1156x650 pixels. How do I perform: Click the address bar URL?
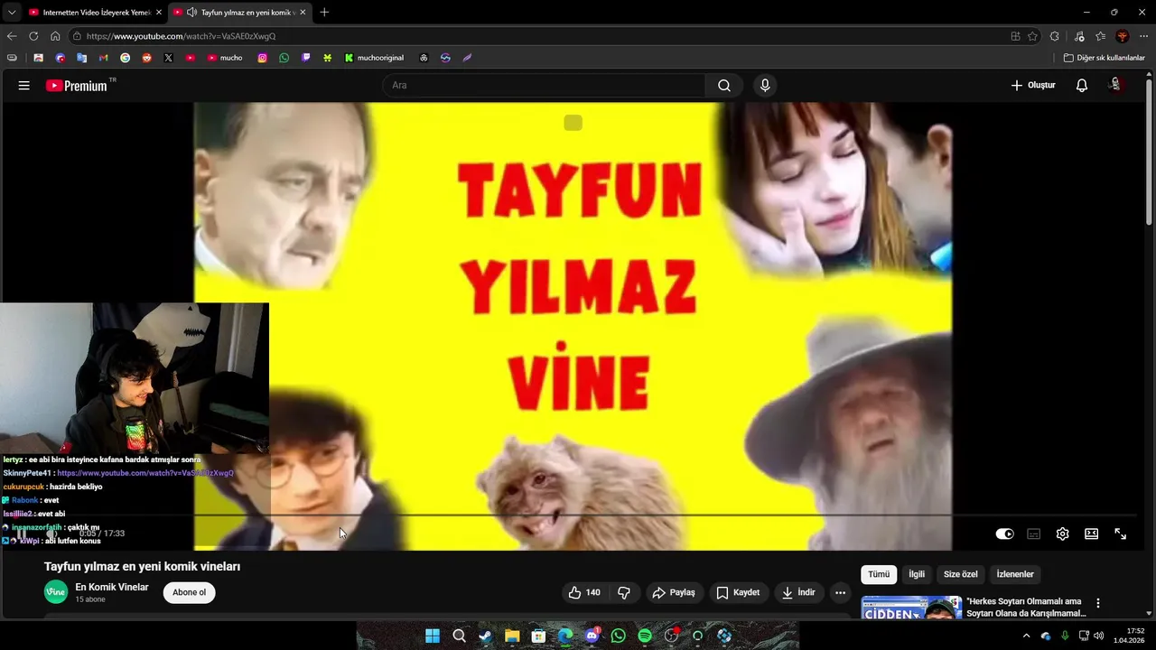tap(181, 36)
